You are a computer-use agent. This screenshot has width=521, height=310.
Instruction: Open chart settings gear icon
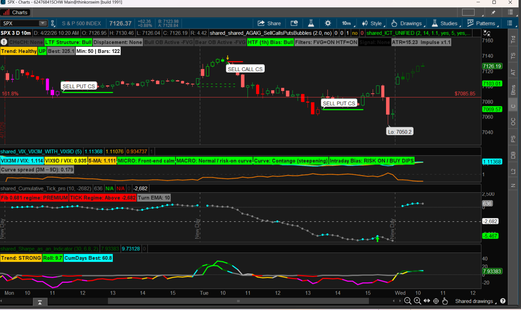click(x=328, y=23)
